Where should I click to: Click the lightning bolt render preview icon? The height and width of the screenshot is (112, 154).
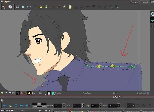[29, 93]
